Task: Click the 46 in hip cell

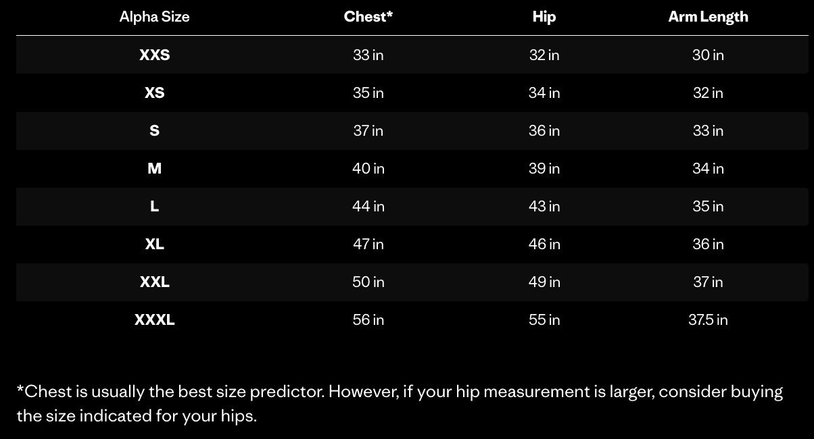Action: [544, 244]
